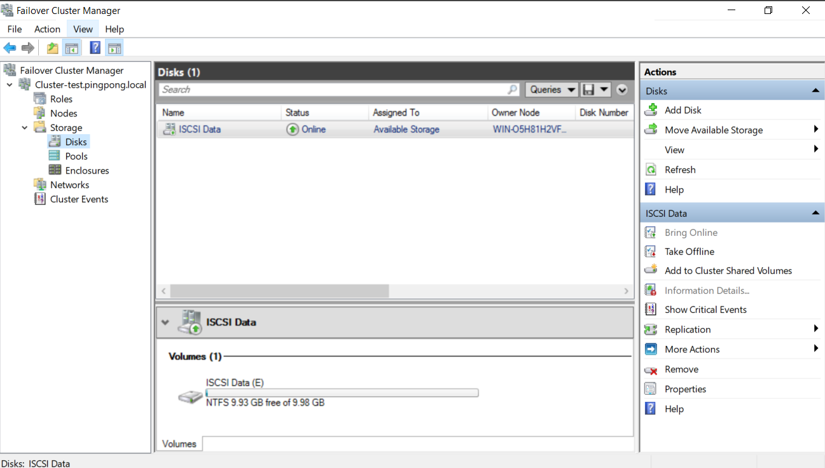Viewport: 825px width, 468px height.
Task: Toggle the Show/Hide Console Tree icon
Action: pos(71,48)
